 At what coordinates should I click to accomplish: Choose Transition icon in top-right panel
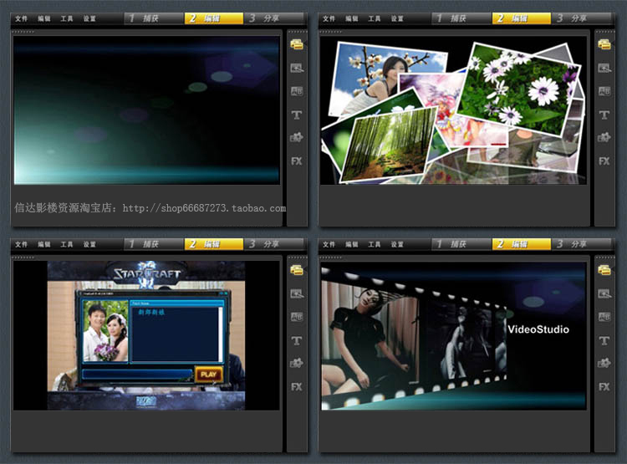pyautogui.click(x=604, y=91)
